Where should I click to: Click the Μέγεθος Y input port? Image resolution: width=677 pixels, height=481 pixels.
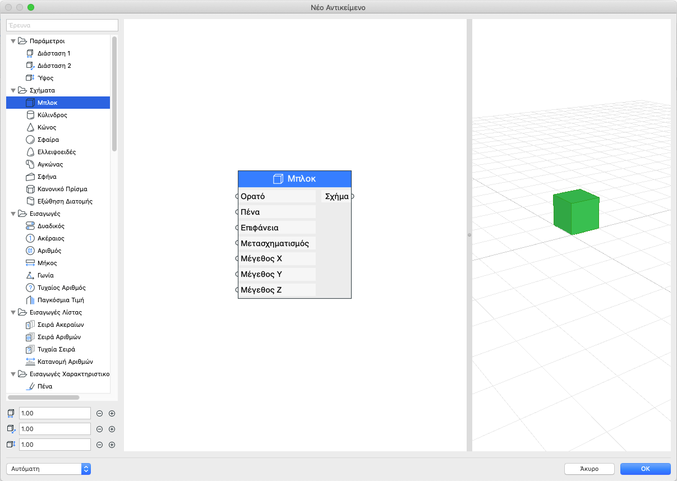pyautogui.click(x=237, y=274)
